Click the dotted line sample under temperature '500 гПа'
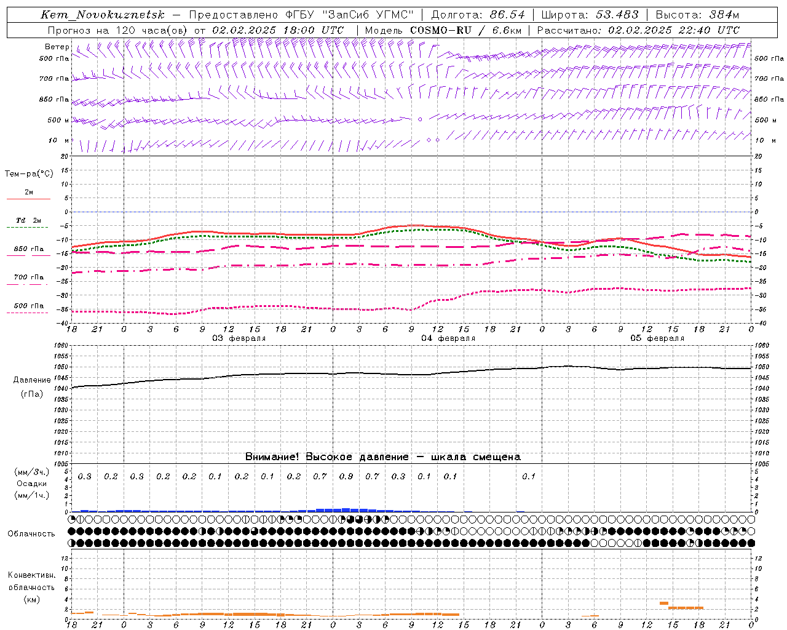The height and width of the screenshot is (630, 787). point(28,313)
